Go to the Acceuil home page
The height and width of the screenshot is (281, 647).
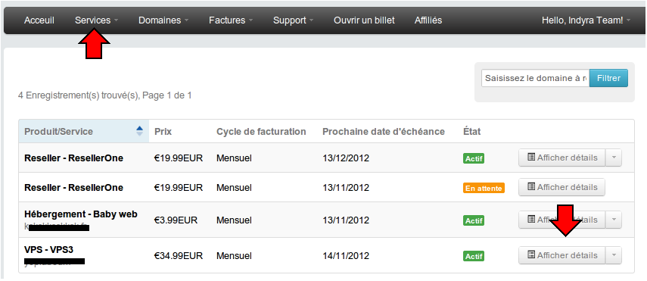39,20
